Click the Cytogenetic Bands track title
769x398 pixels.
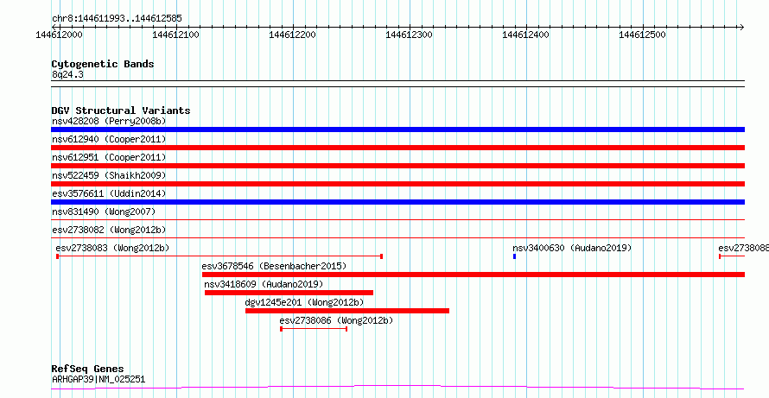(x=103, y=64)
